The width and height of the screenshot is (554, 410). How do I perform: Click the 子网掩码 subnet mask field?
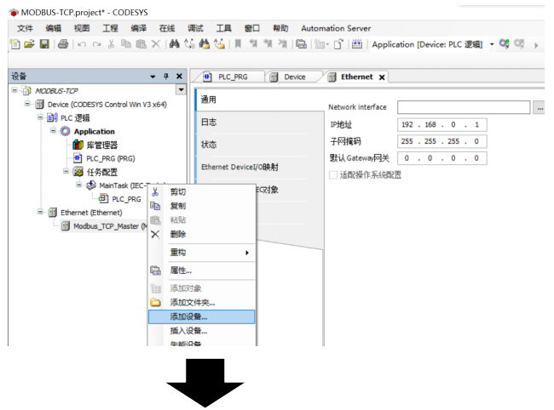441,141
